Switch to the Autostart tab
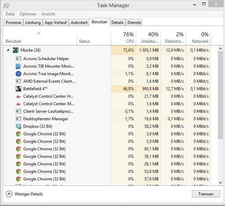225x206 pixels. pos(79,23)
